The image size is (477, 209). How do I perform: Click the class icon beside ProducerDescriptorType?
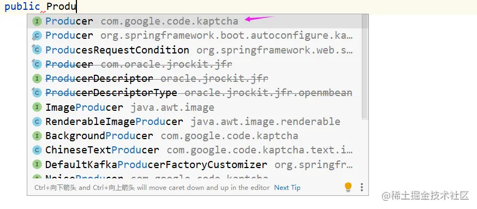(37, 93)
